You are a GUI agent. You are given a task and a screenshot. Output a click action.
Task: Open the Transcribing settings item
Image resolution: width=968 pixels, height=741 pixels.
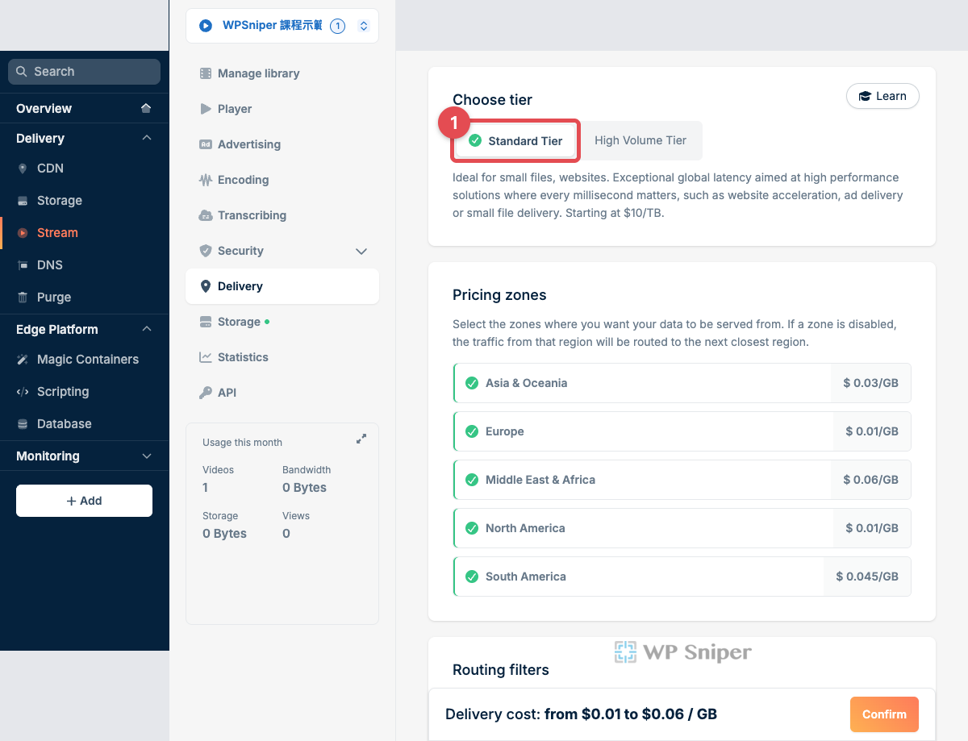pos(282,215)
